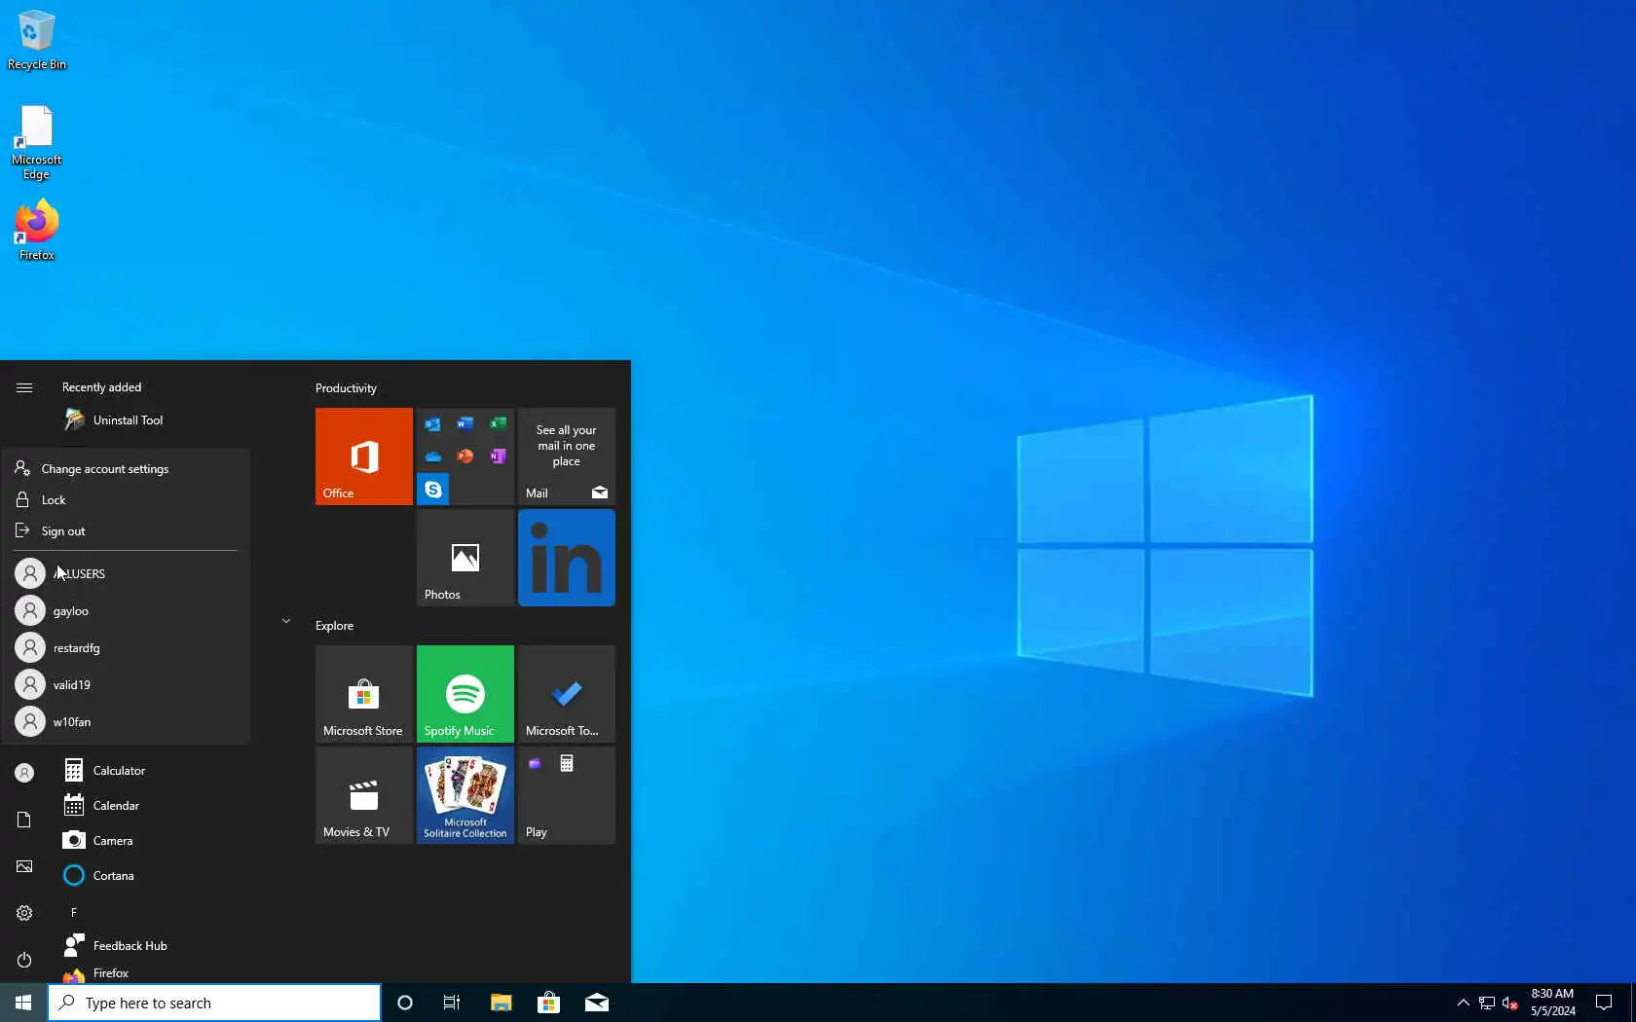Open the Recycle Bin desktop icon
This screenshot has height=1022, width=1636.
tap(37, 41)
